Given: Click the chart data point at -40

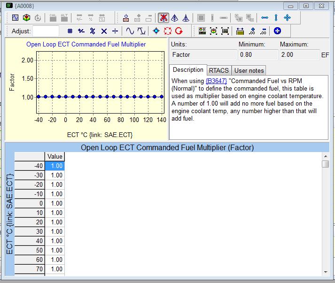Looking at the screenshot, I should tap(39, 97).
